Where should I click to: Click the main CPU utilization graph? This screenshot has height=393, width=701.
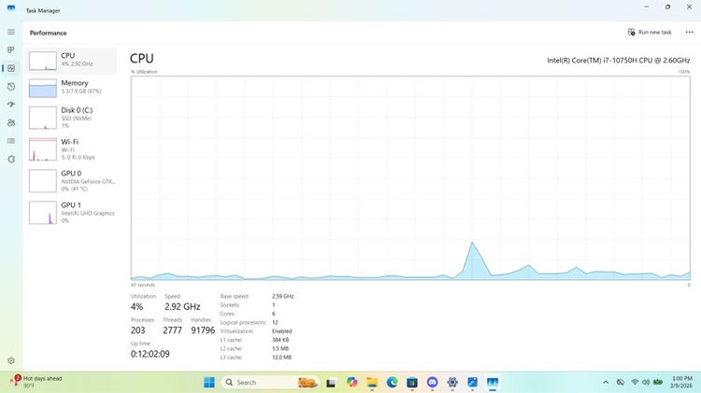(410, 177)
